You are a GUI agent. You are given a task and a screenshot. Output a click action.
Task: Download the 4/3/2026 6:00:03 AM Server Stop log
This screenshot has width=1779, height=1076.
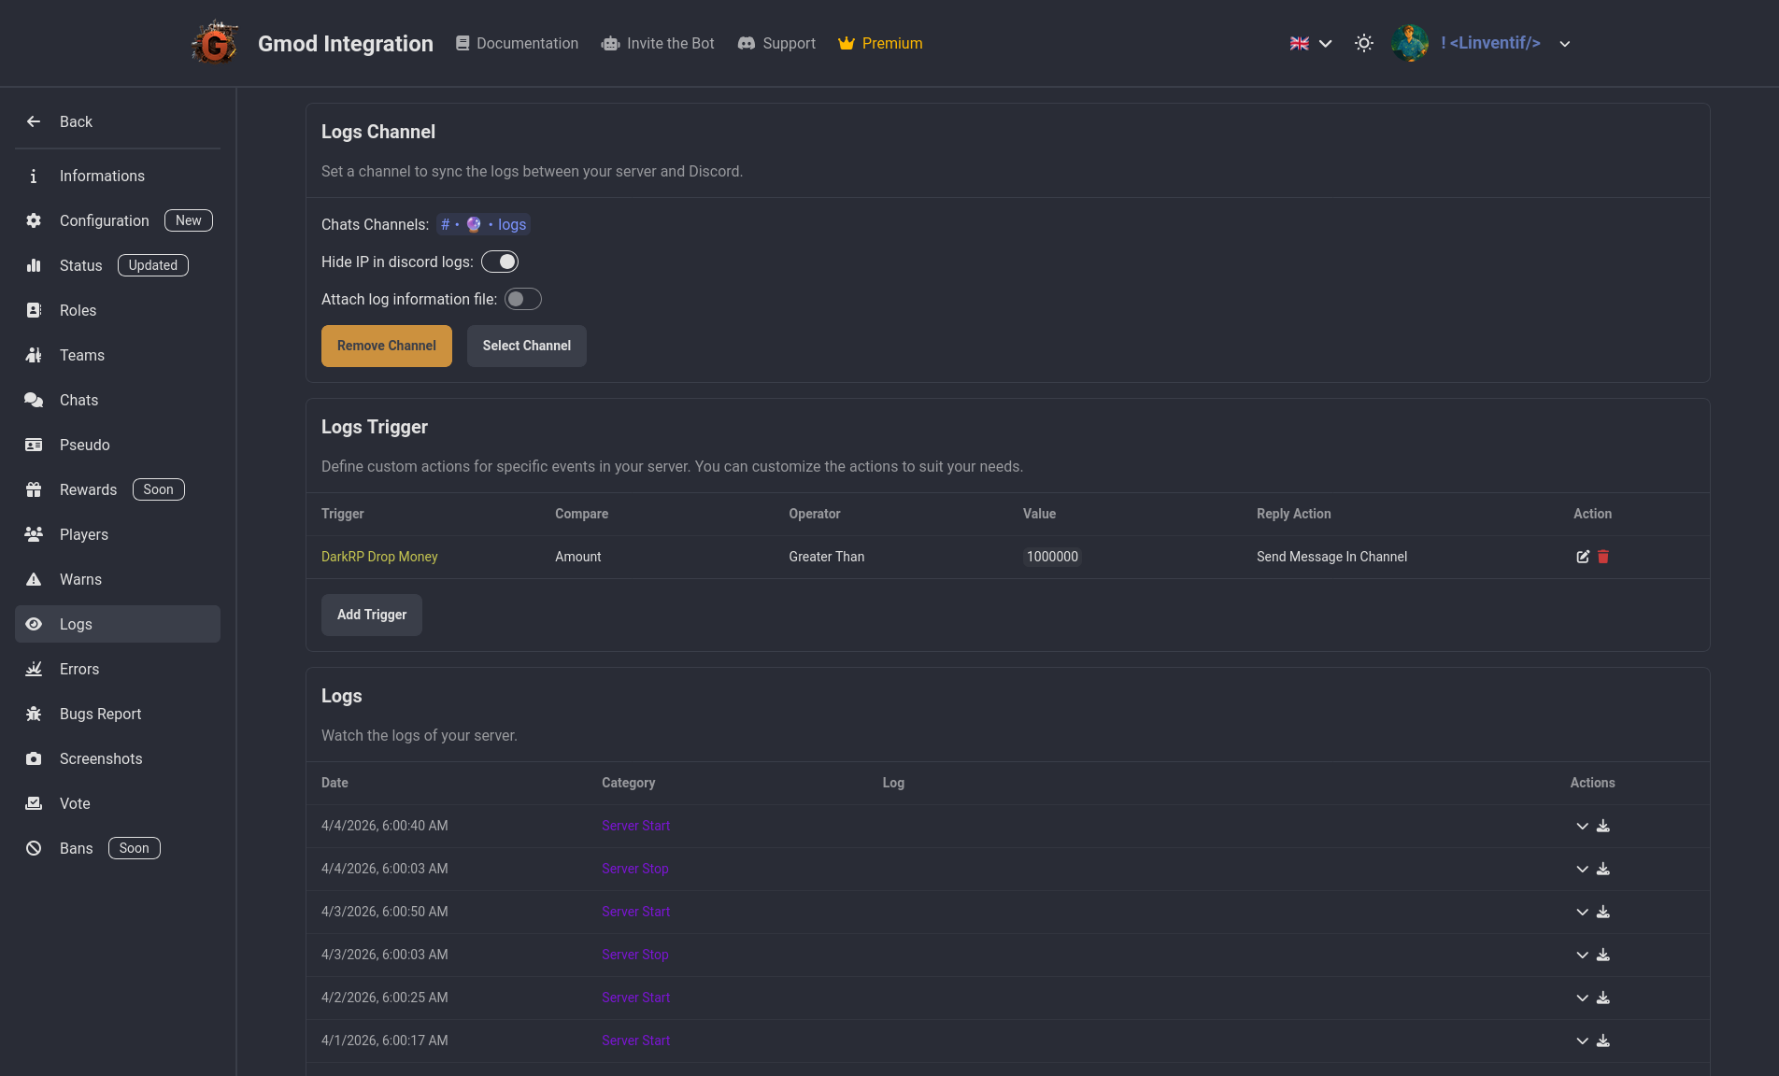pyautogui.click(x=1603, y=955)
